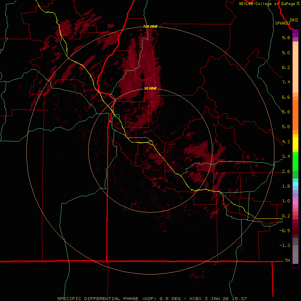Viewport: 301px width, 301px height.
Task: Click the 0.2 color scale value
Action: [x=286, y=216]
